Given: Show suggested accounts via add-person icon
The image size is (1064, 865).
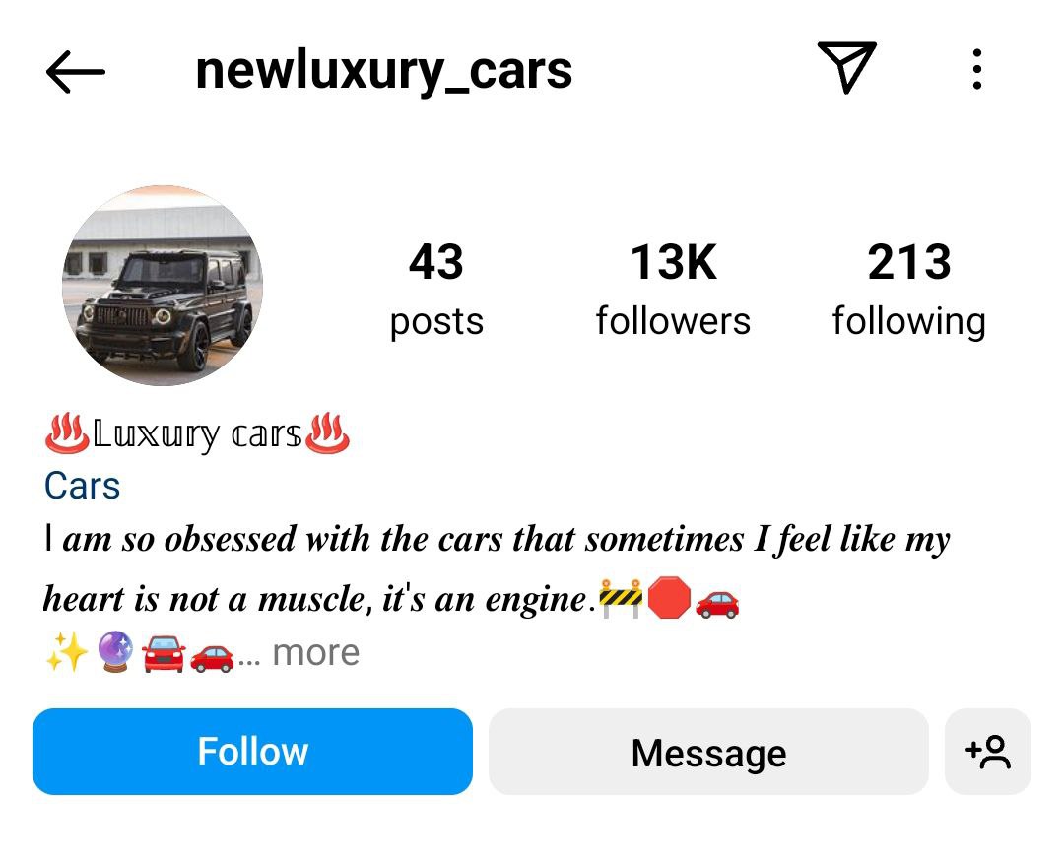Looking at the screenshot, I should click(988, 752).
